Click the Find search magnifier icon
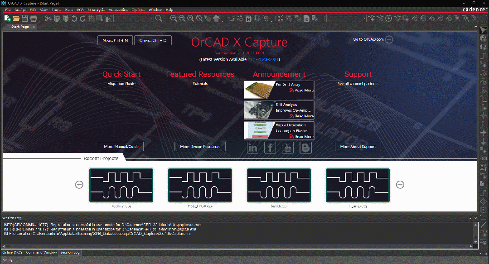Screen dimensions: 489x264 tap(159, 19)
